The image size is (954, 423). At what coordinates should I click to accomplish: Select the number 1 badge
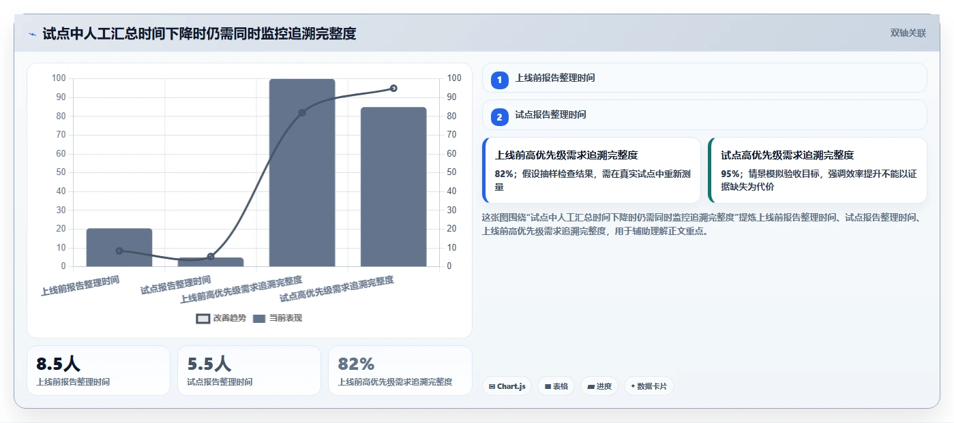[499, 80]
